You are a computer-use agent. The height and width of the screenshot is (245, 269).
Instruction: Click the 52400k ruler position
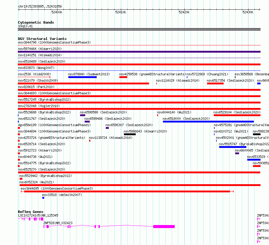57,12
